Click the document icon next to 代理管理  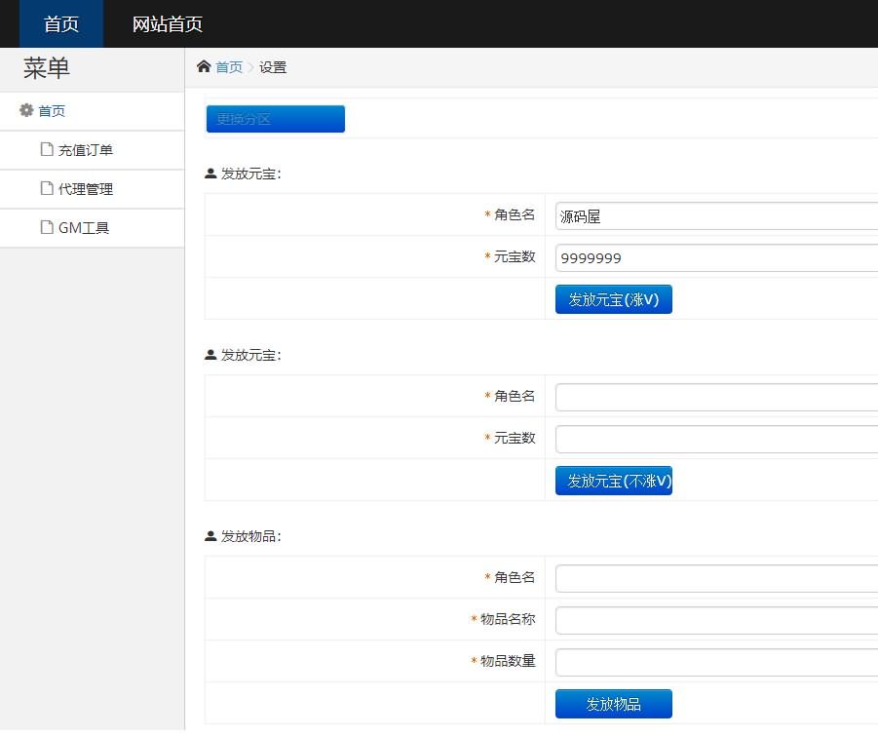46,189
